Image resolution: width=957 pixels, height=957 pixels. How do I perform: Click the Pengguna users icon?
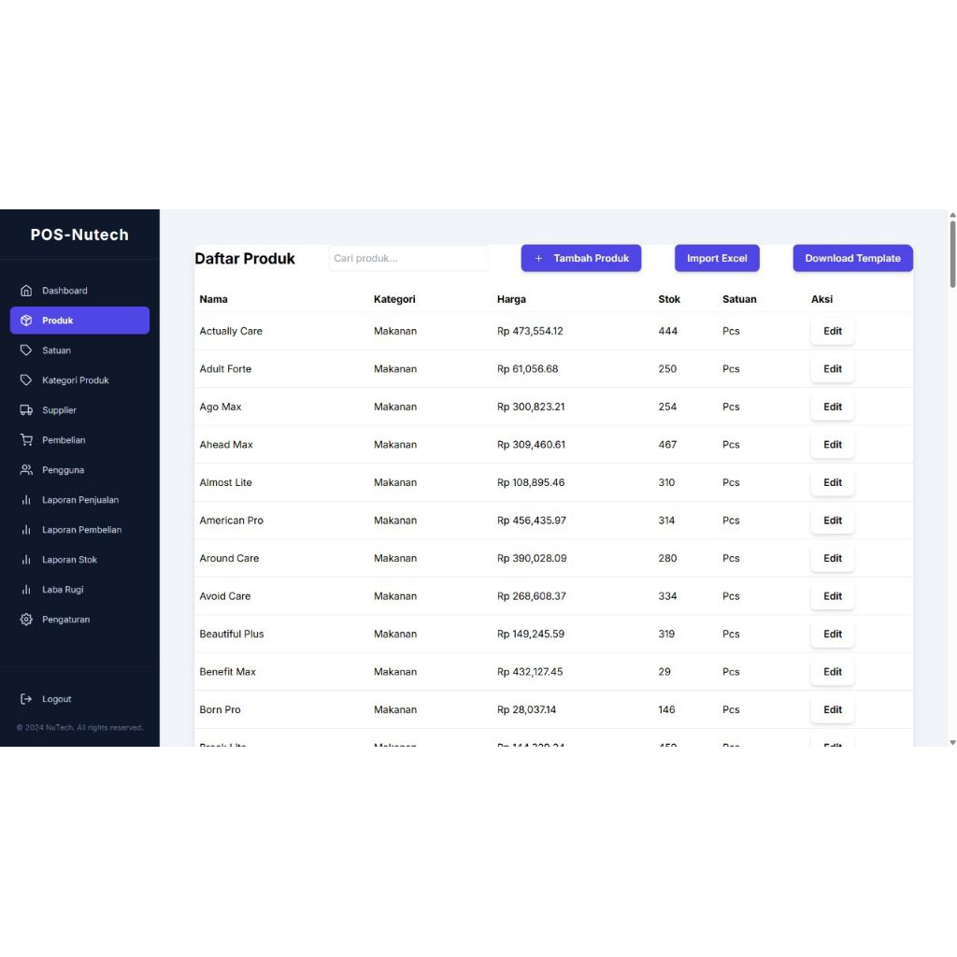coord(26,470)
